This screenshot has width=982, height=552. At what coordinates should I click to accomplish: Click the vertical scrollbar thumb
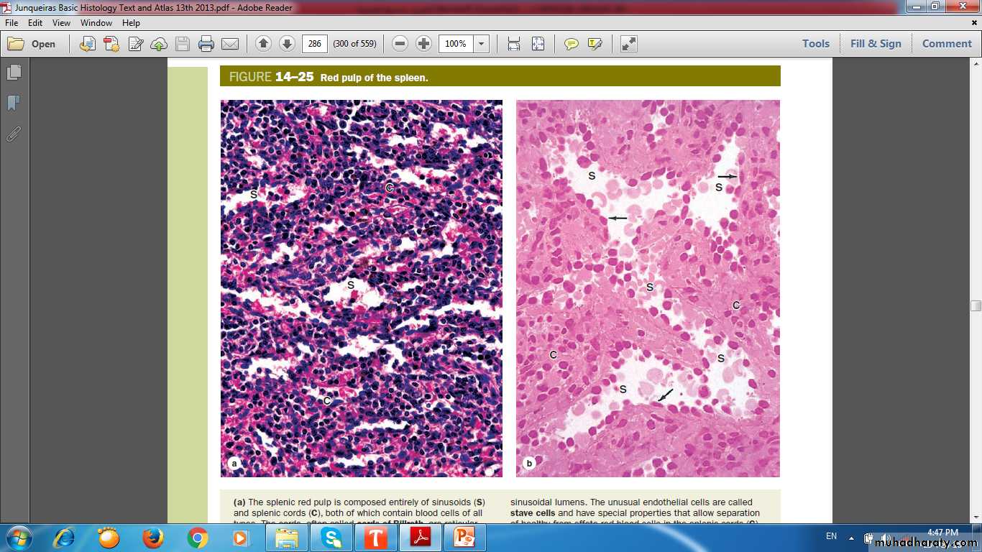coord(976,305)
